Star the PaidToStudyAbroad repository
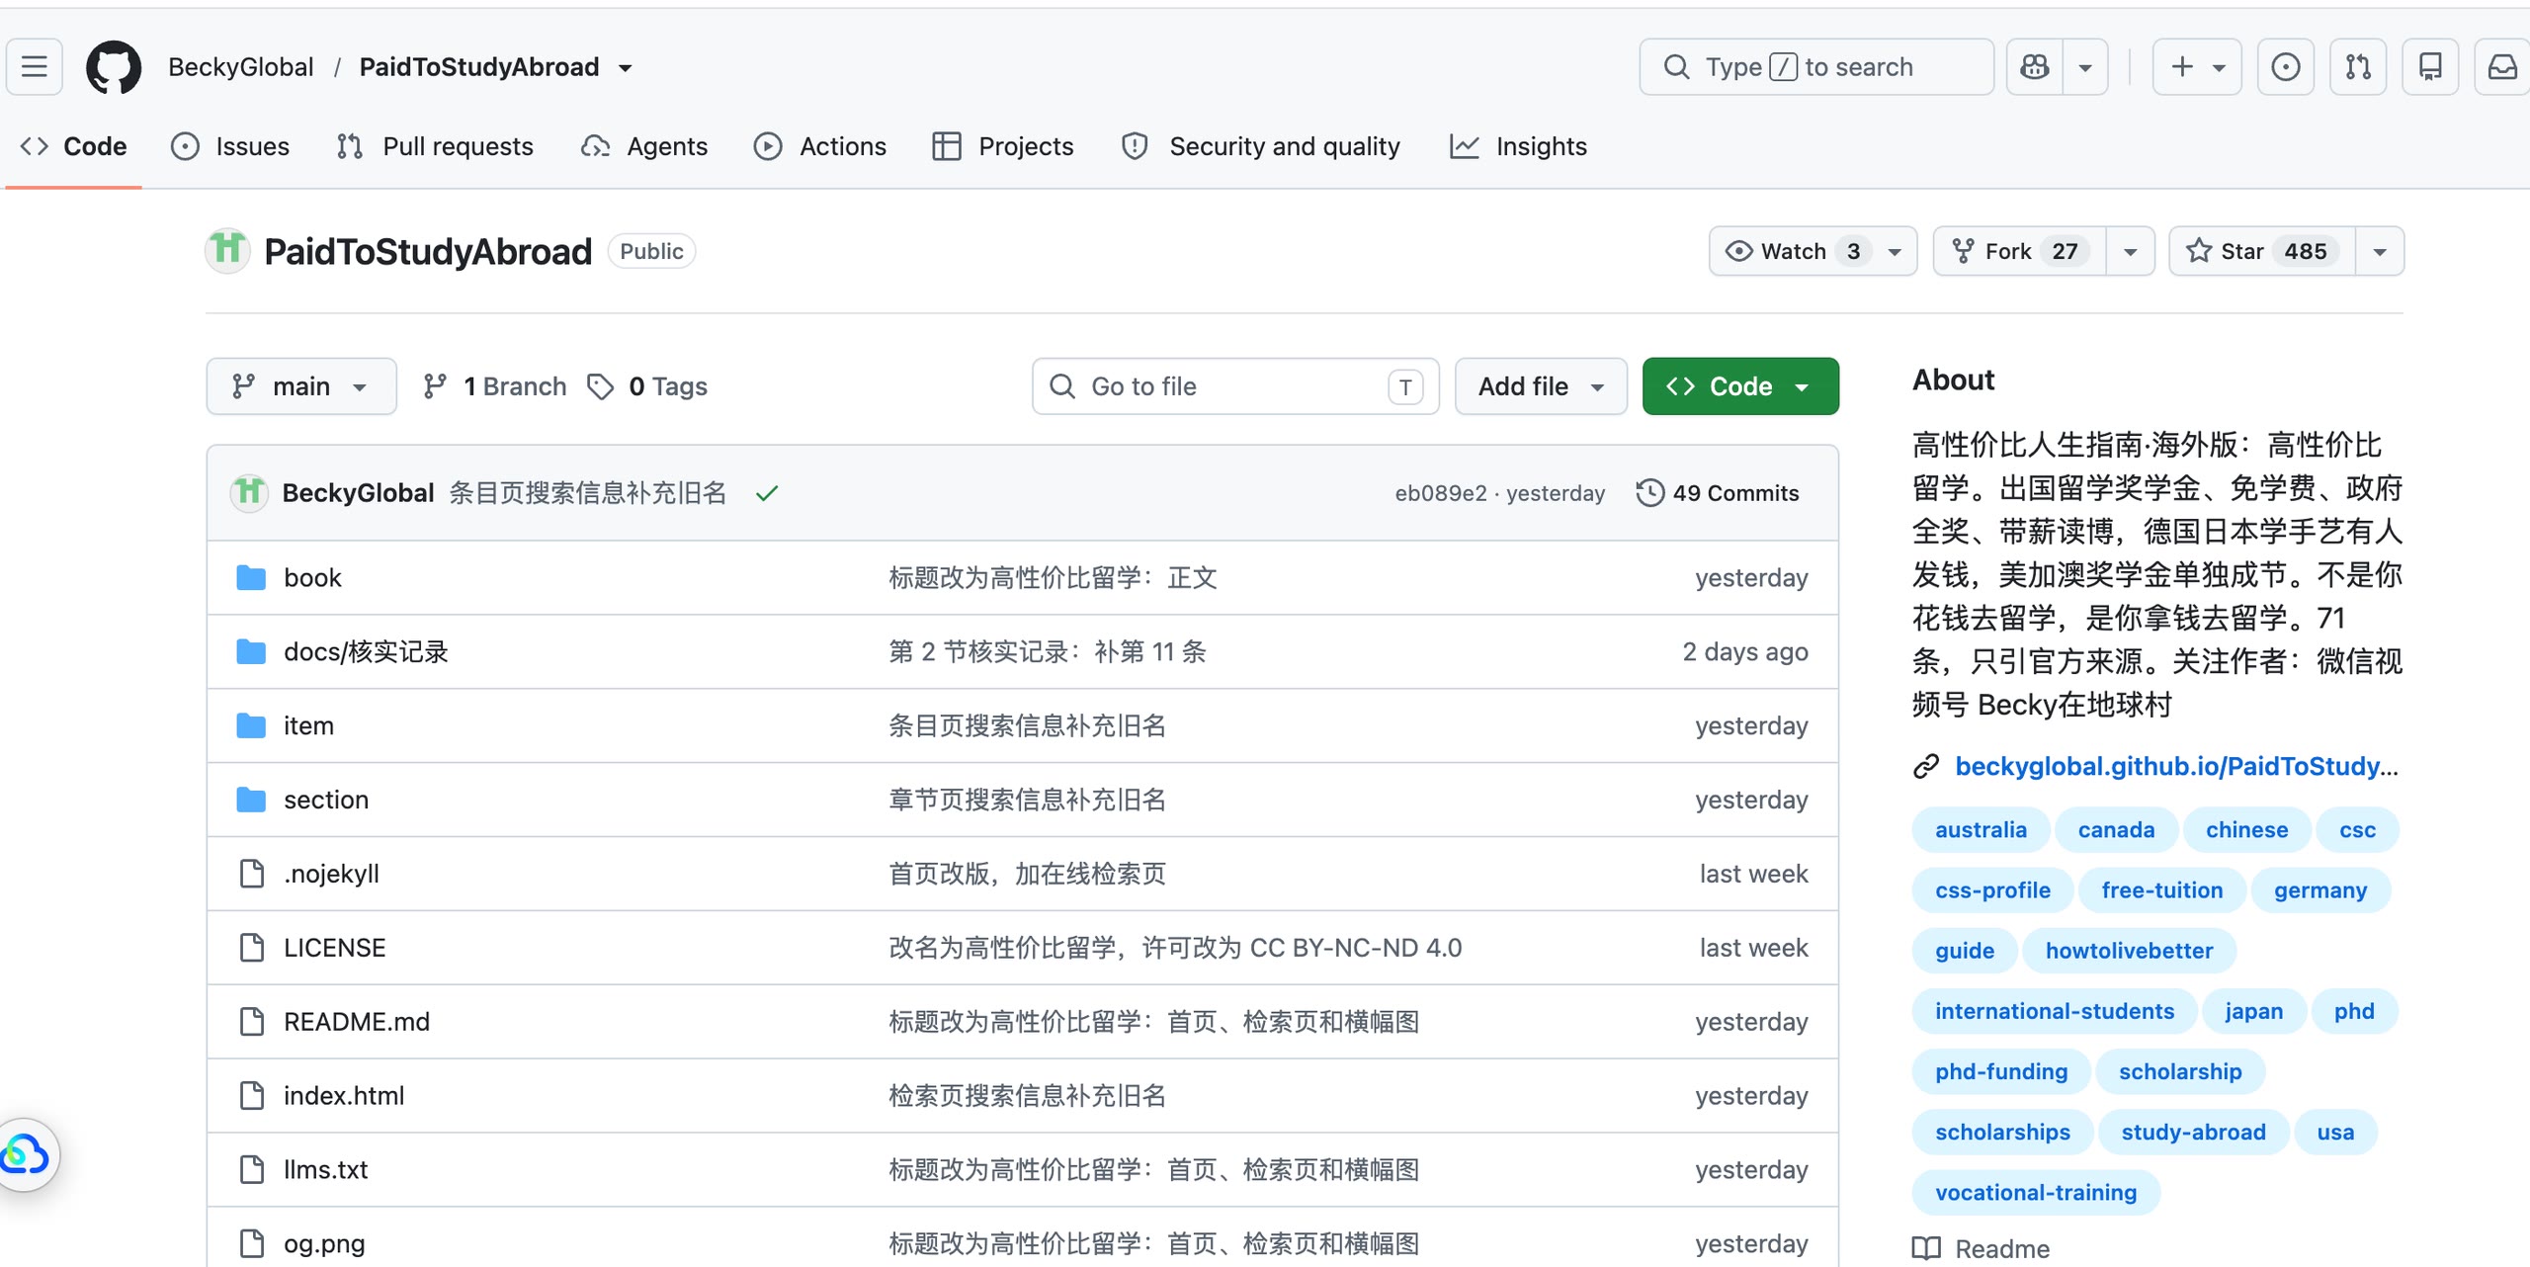This screenshot has height=1267, width=2530. [x=2262, y=251]
